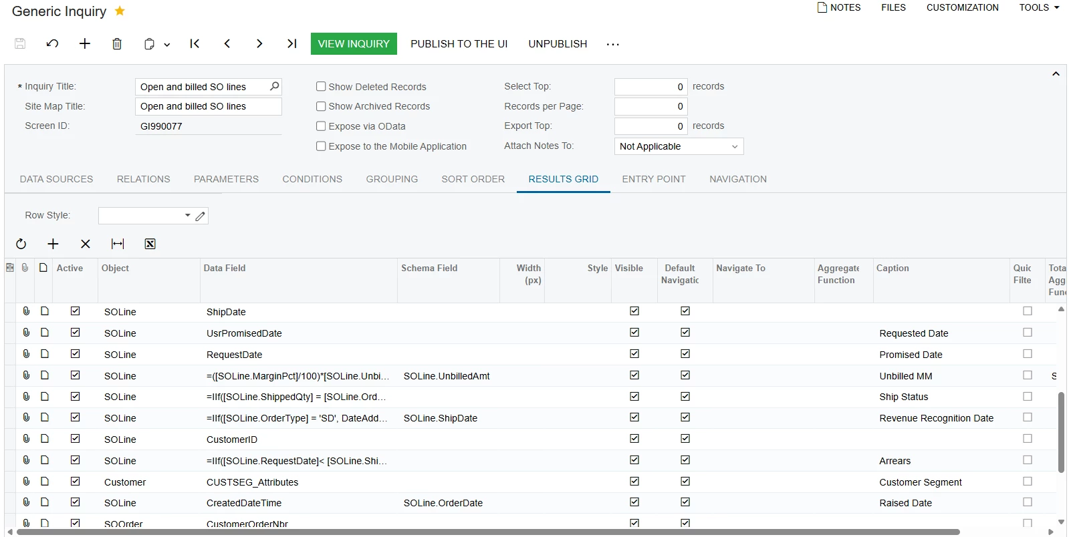The width and height of the screenshot is (1069, 537).
Task: Click the UNPUBLISH button
Action: pyautogui.click(x=558, y=43)
